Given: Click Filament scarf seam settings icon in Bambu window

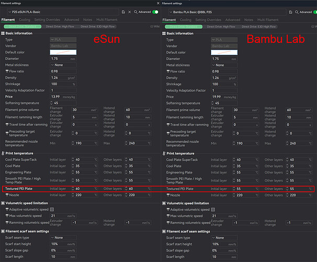Looking at the screenshot, I should (164, 232).
